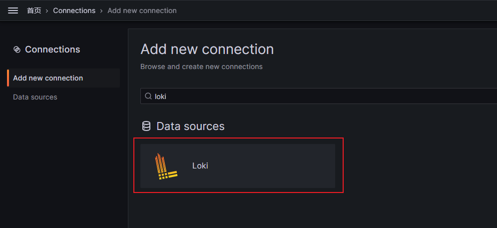497x228 pixels.
Task: Click the Data sources section heading
Action: 190,126
